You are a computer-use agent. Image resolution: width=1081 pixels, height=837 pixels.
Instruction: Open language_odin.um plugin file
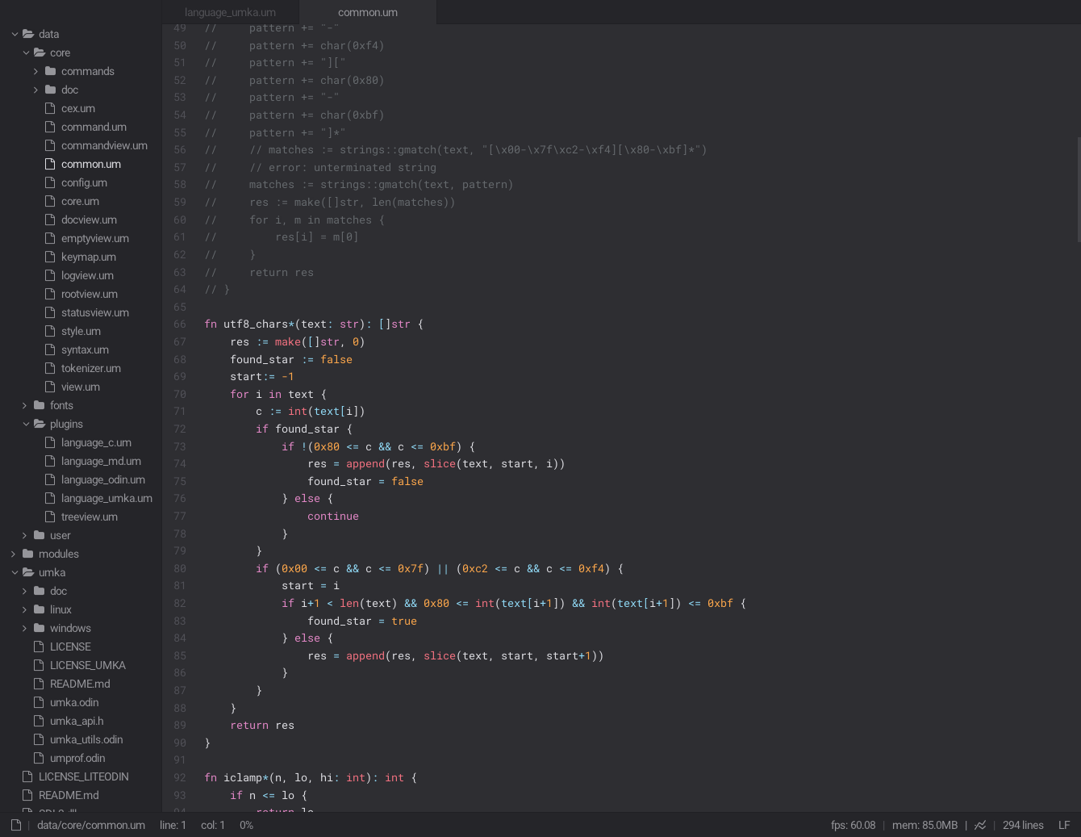103,479
